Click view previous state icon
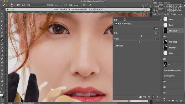 tap(144, 97)
